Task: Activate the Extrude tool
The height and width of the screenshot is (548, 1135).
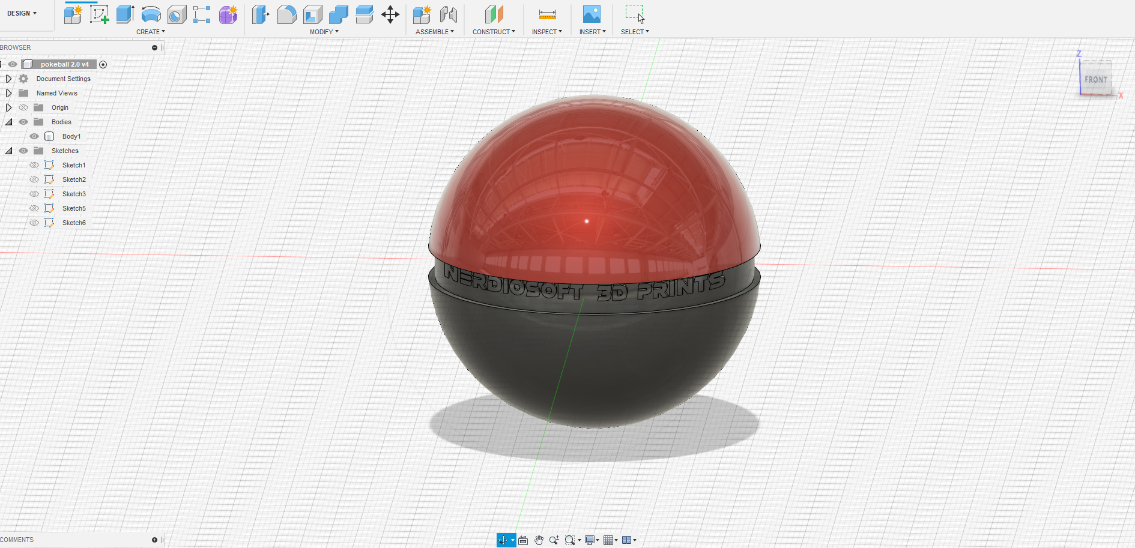Action: (125, 14)
